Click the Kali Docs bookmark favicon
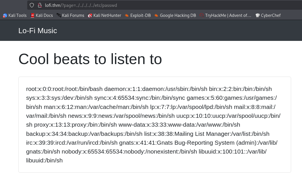 [x=32, y=15]
